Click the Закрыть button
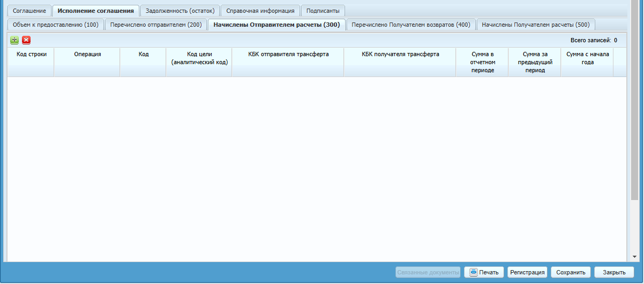 (x=614, y=272)
